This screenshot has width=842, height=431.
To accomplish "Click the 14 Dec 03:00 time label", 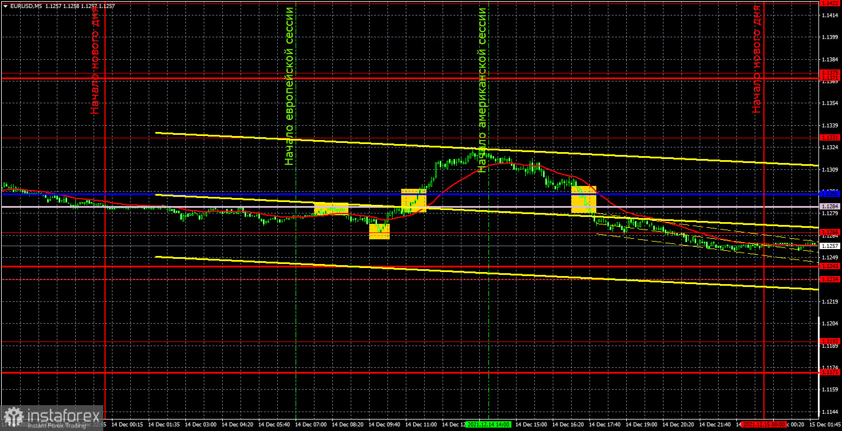I will pos(201,425).
